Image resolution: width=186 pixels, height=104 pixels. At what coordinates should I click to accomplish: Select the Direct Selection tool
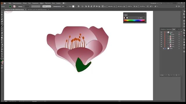click(2, 15)
